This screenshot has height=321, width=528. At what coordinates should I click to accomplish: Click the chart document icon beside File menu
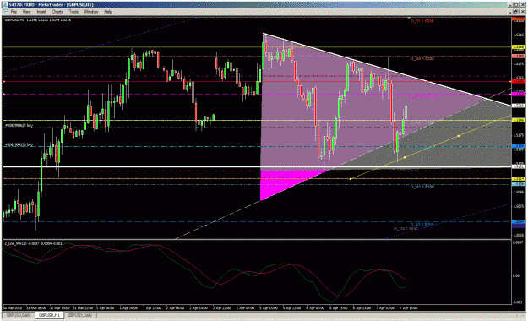[5, 12]
